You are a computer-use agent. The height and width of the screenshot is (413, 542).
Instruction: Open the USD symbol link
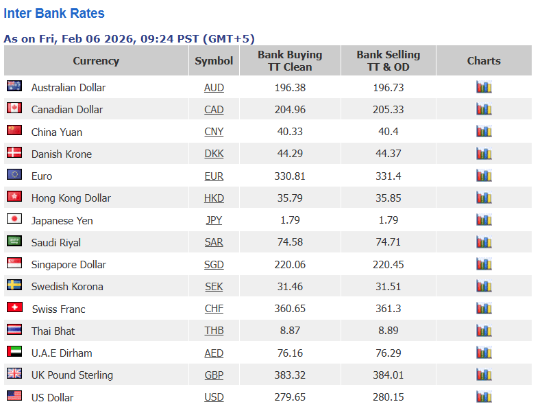click(214, 397)
